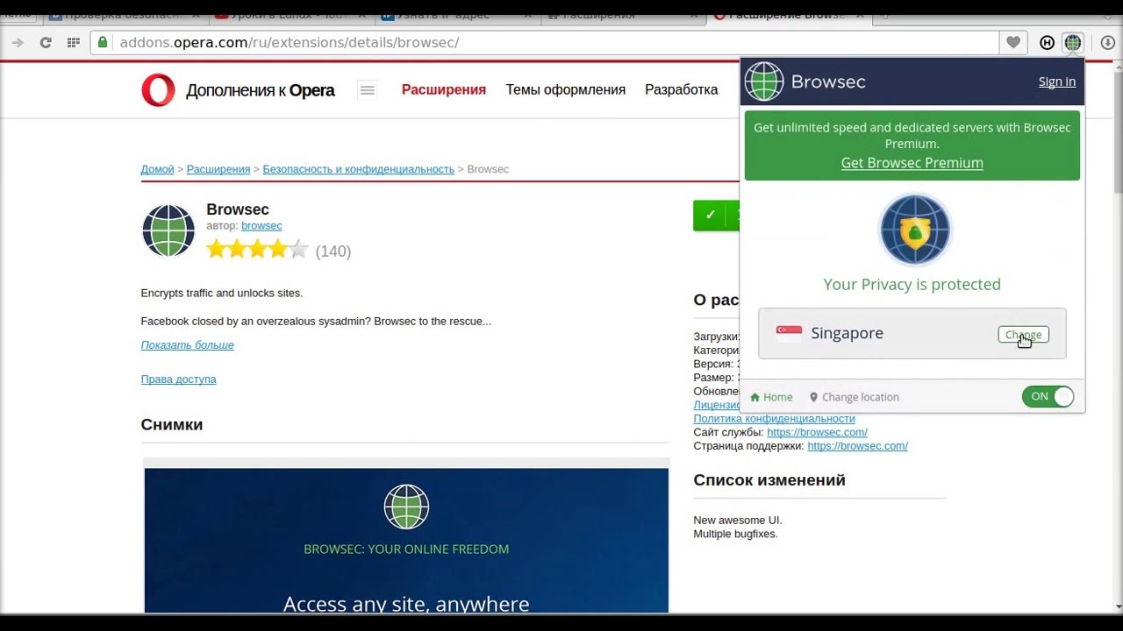Viewport: 1123px width, 631px height.
Task: Click the Browsec globe toolbar icon
Action: click(1073, 42)
